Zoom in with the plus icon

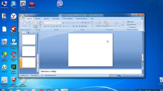(x=137, y=75)
